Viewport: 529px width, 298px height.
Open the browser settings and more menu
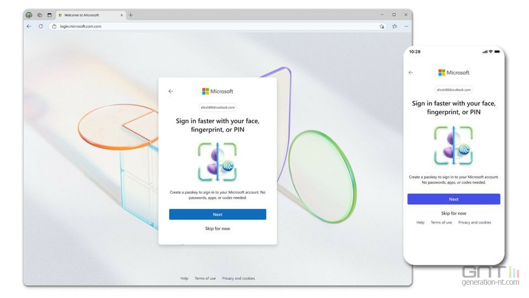click(406, 26)
